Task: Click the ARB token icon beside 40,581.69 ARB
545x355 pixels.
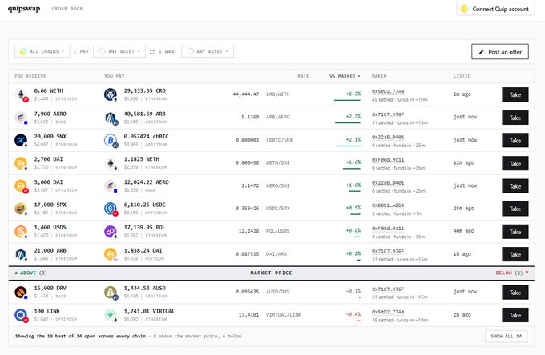Action: (111, 118)
